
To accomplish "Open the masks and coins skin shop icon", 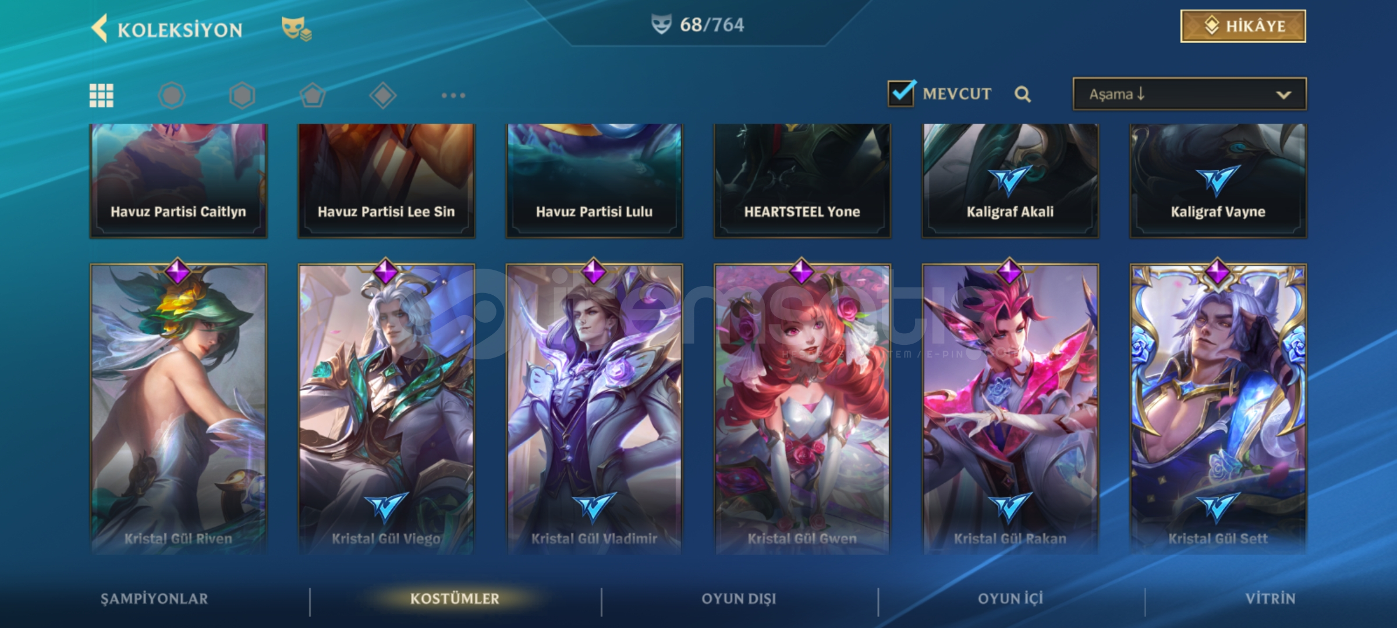I will 296,28.
